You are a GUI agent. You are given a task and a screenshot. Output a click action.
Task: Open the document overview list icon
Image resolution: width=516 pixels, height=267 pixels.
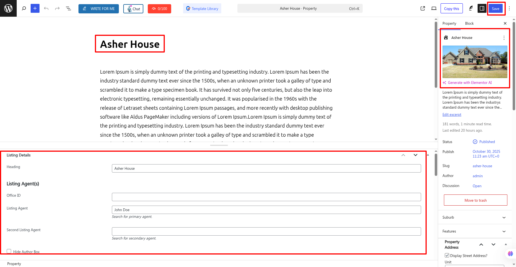(68, 8)
